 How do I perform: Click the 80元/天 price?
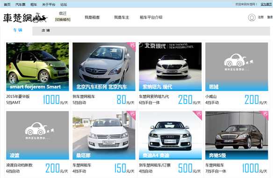[x=126, y=100]
